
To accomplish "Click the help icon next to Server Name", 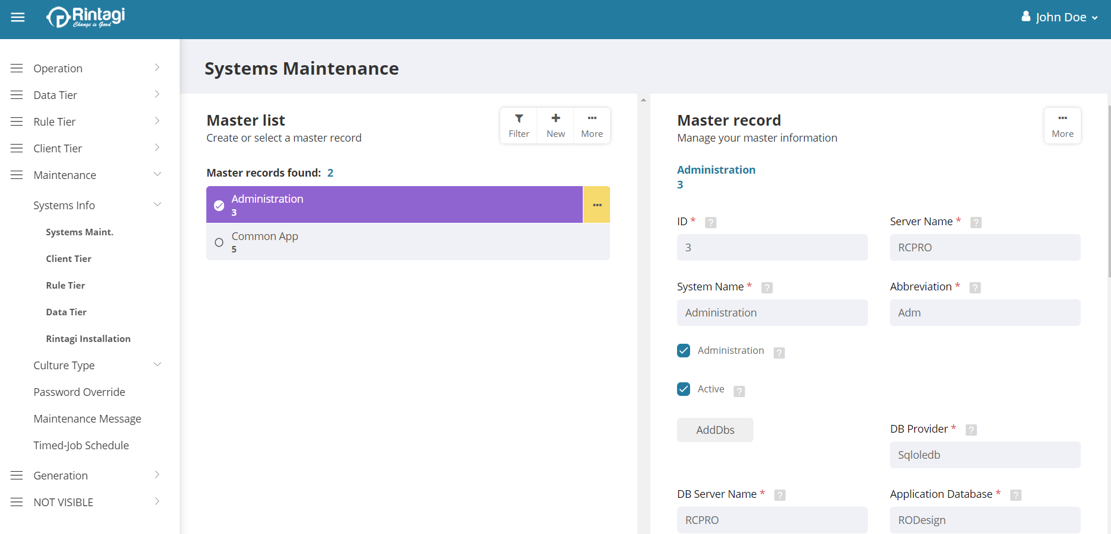I will click(976, 222).
